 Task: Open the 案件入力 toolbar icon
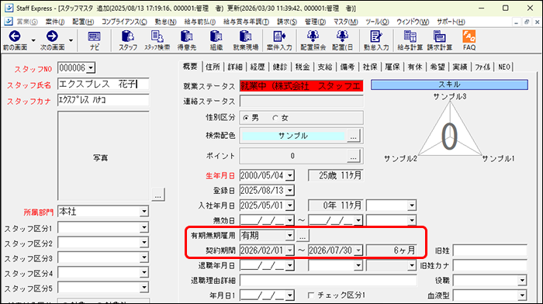tap(279, 36)
